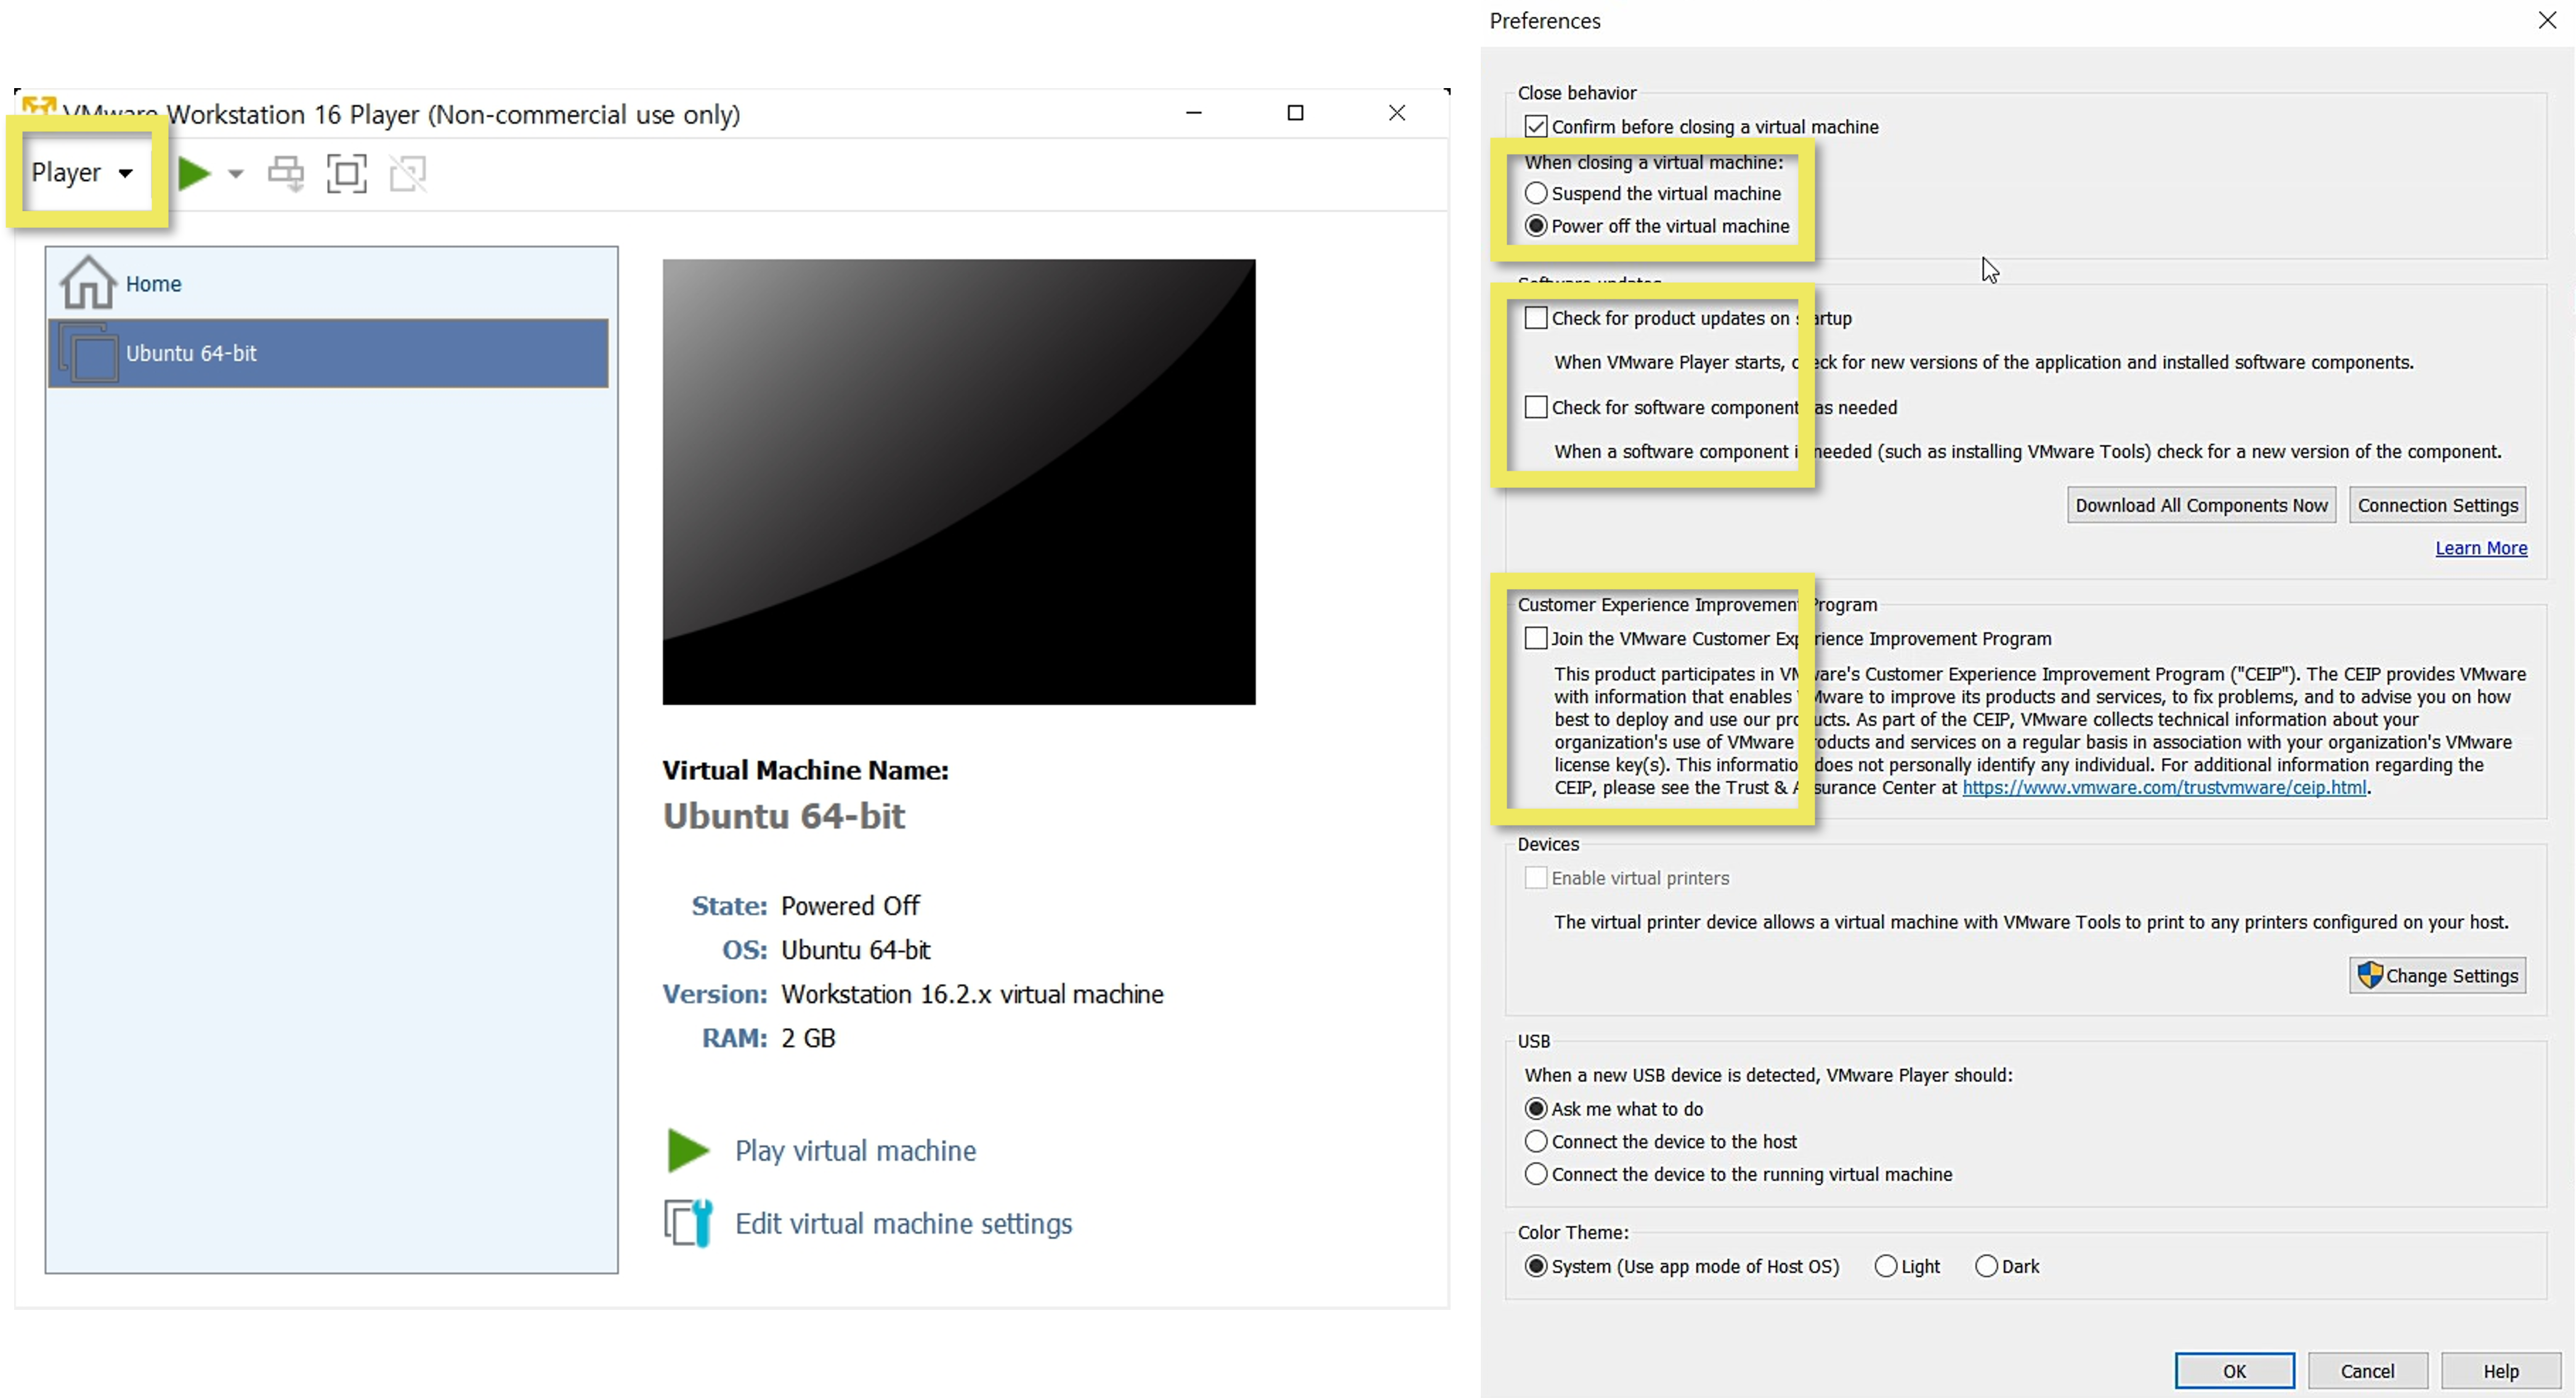Check Join the VMware Customer Experience Improvement Program

coord(1536,639)
